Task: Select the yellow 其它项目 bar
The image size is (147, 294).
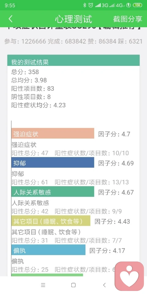Action: [x=51, y=221]
